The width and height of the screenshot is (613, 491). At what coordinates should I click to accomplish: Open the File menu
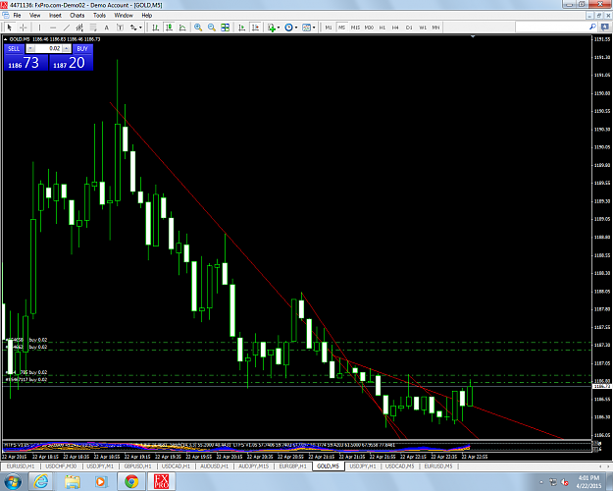[x=17, y=16]
